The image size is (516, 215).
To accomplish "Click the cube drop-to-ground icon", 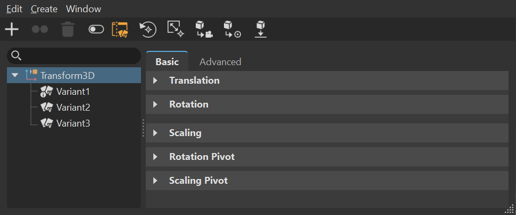I will 261,30.
